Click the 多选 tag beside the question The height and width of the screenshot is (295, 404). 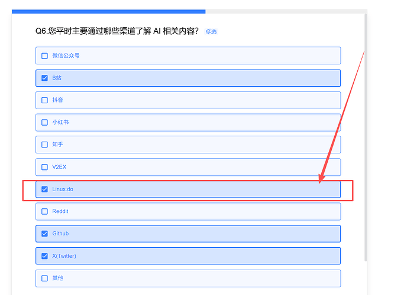point(211,32)
